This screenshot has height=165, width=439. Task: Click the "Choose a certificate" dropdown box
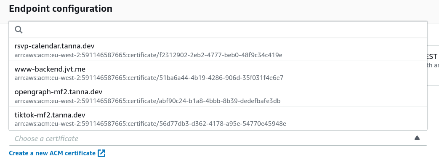pyautogui.click(x=218, y=138)
